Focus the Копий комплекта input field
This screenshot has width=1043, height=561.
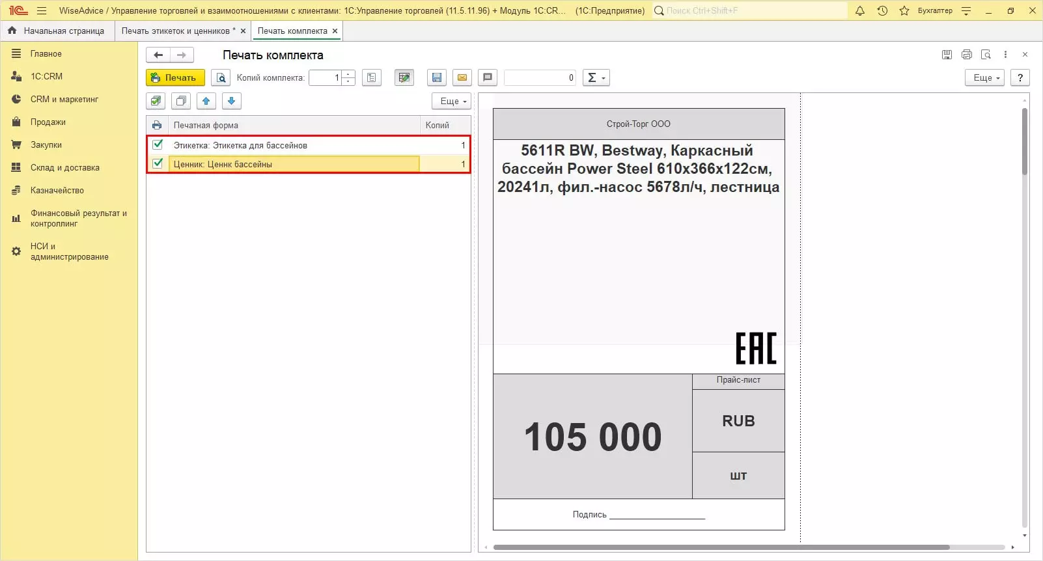tap(326, 78)
